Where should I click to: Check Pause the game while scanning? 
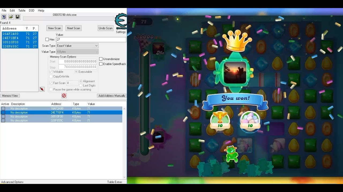[51, 90]
